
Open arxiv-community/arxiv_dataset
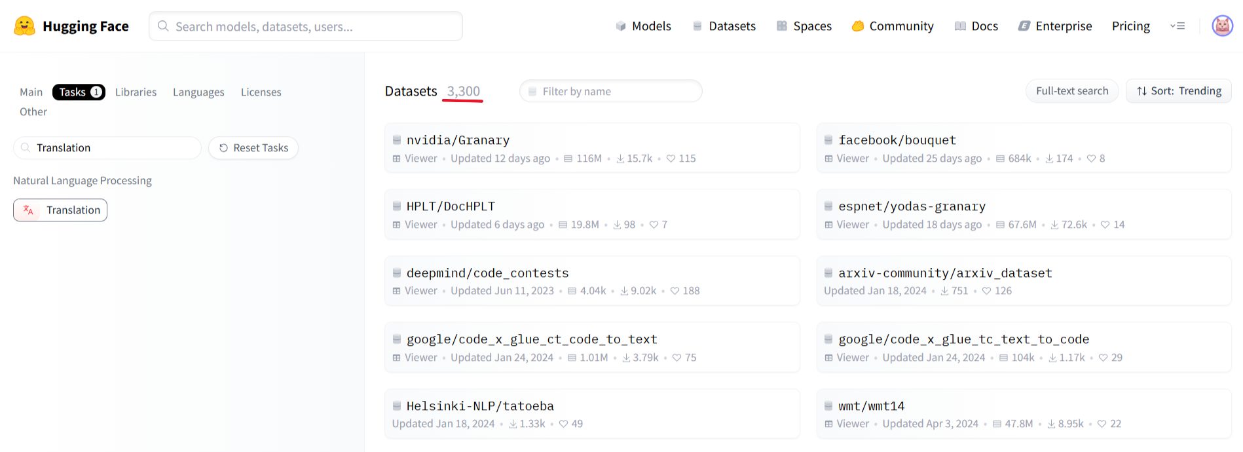pos(1024,281)
